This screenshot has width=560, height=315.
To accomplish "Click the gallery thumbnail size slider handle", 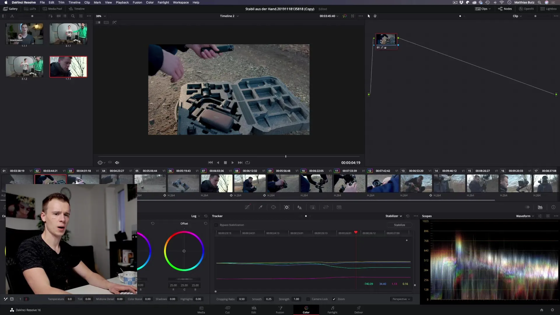I will (x=32, y=16).
